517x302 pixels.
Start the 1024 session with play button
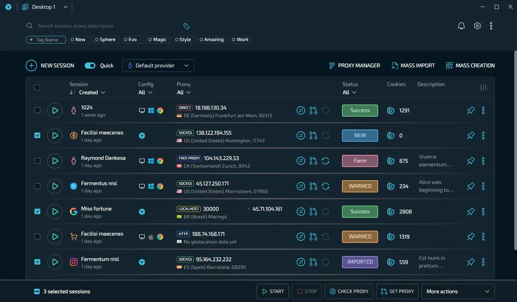pyautogui.click(x=55, y=111)
